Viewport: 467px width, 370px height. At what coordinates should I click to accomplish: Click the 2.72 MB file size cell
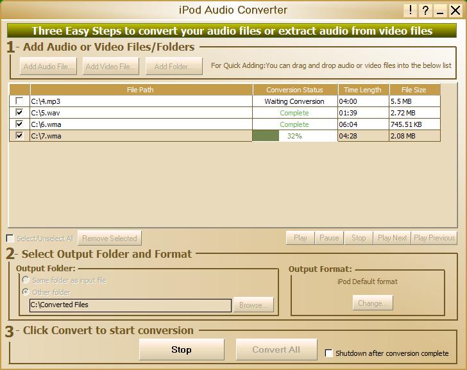(x=414, y=113)
